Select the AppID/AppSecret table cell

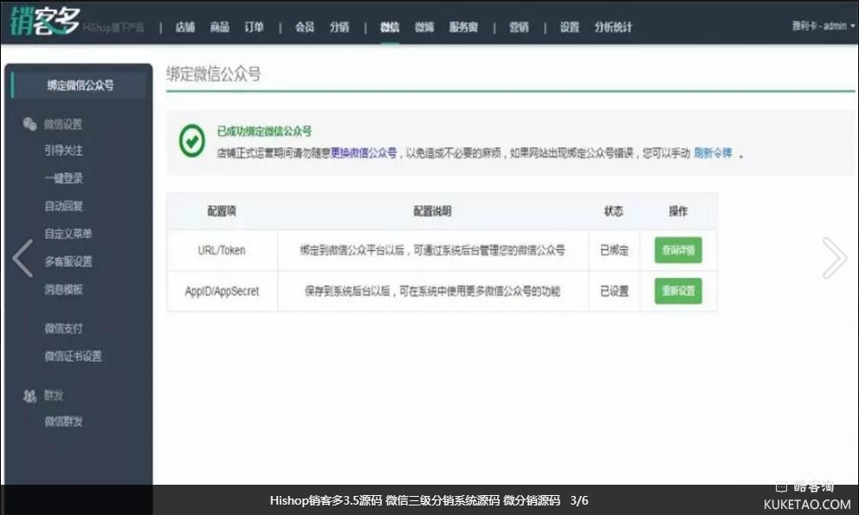(222, 291)
